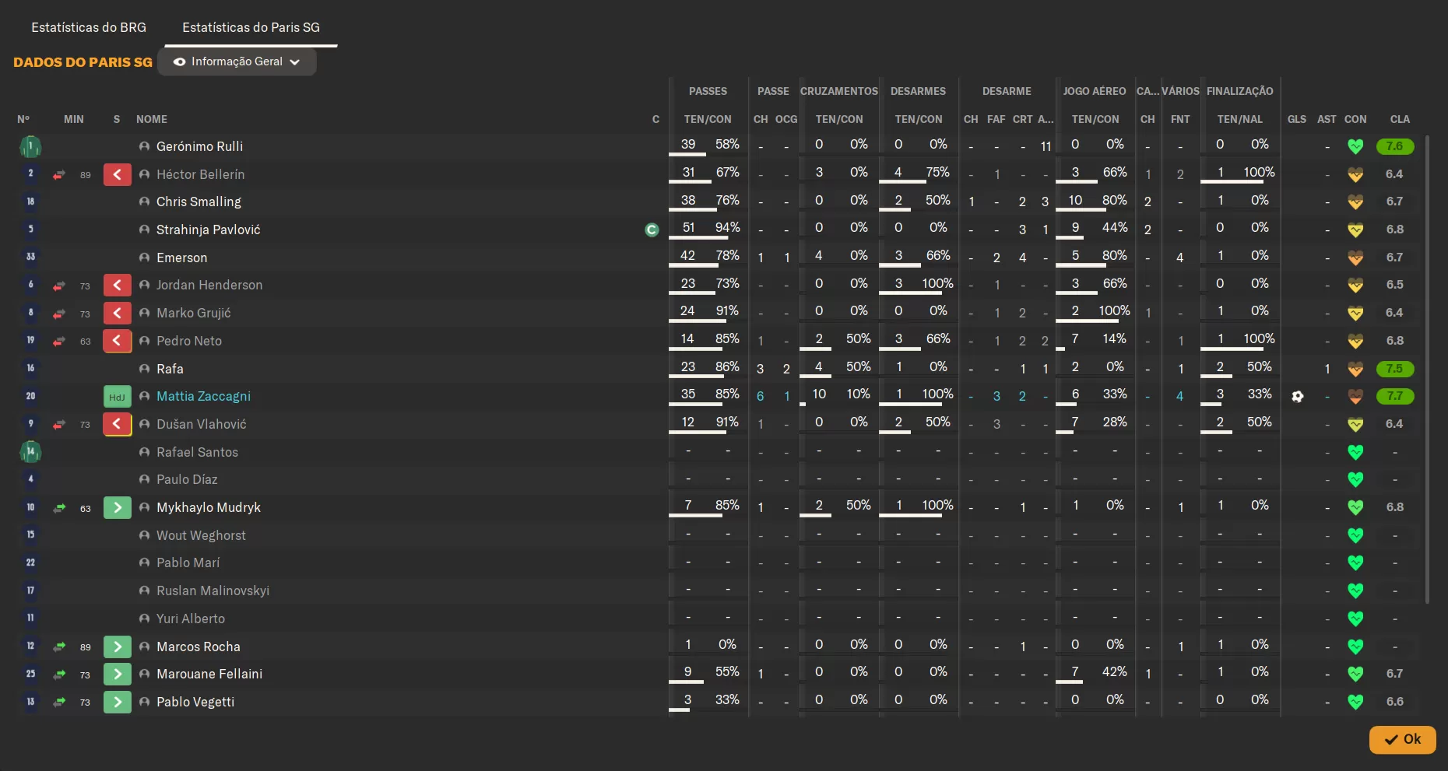Click Pablo Vegetti substituted-on green arrow icon
Screen dimensions: 1448x771
click(x=118, y=703)
